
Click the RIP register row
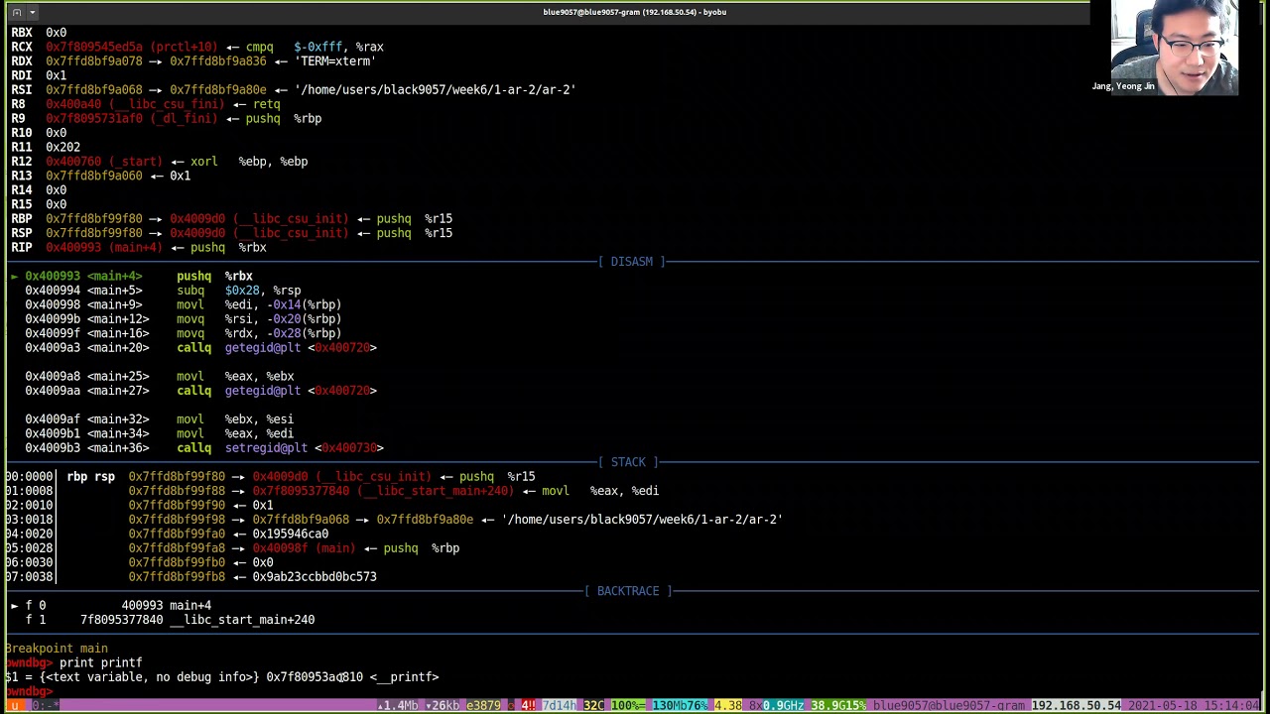[139, 247]
